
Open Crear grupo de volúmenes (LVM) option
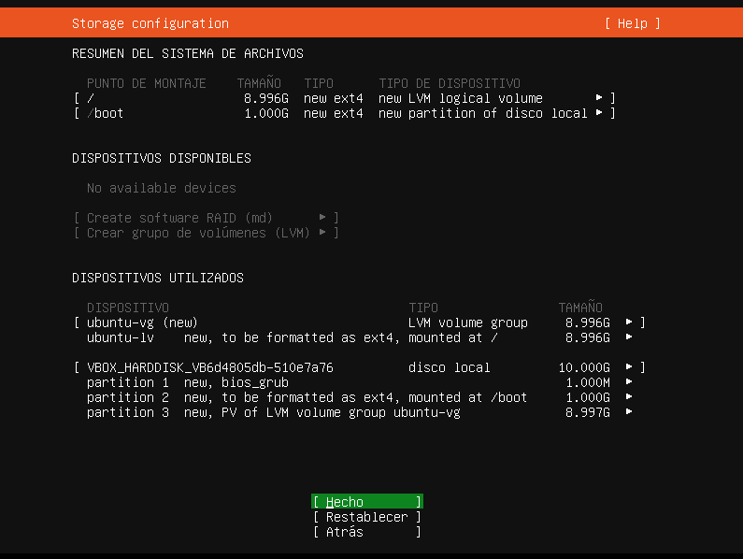pyautogui.click(x=206, y=233)
